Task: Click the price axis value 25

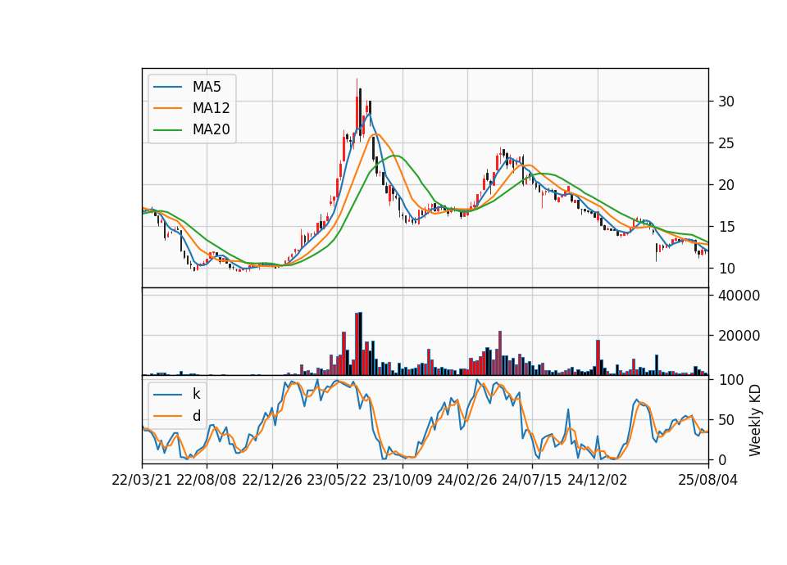Action: tap(726, 143)
